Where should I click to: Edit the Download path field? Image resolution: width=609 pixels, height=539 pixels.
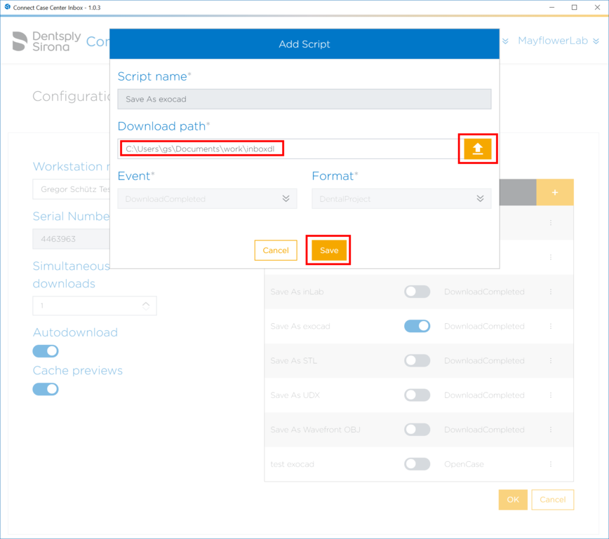tap(288, 149)
